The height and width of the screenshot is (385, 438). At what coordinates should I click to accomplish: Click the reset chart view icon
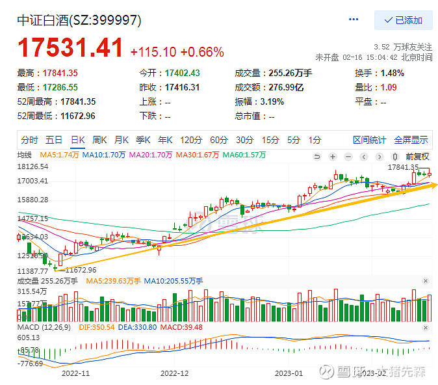click(316, 157)
